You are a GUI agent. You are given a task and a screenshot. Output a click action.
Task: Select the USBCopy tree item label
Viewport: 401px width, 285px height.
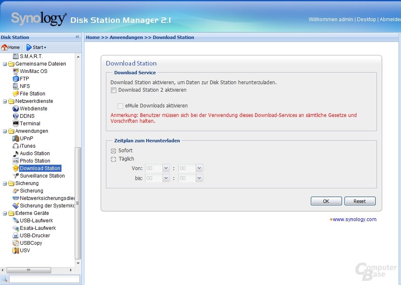pyautogui.click(x=31, y=243)
